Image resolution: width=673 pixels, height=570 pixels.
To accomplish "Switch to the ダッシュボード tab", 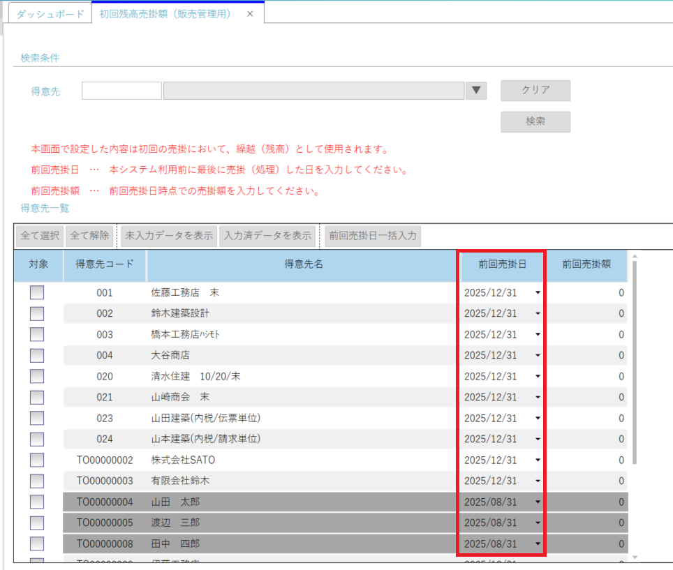I will (x=50, y=14).
